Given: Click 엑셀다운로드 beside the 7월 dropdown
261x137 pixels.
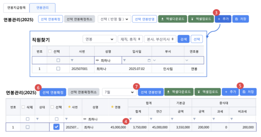Looking at the screenshot, I should [x=179, y=92].
